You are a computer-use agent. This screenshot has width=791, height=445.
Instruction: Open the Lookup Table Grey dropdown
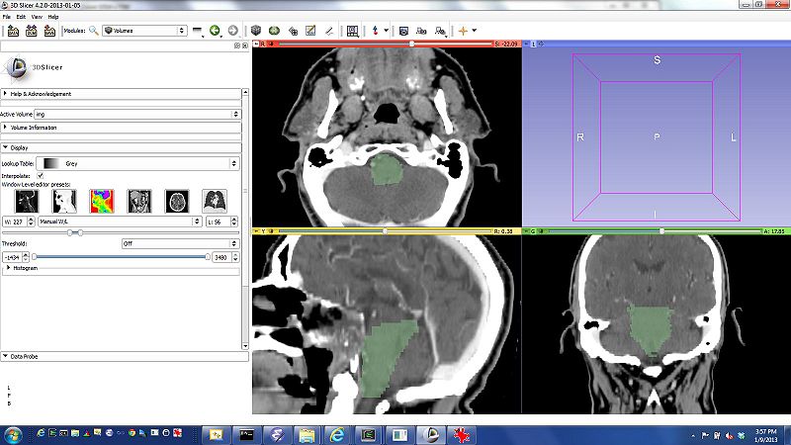[136, 162]
